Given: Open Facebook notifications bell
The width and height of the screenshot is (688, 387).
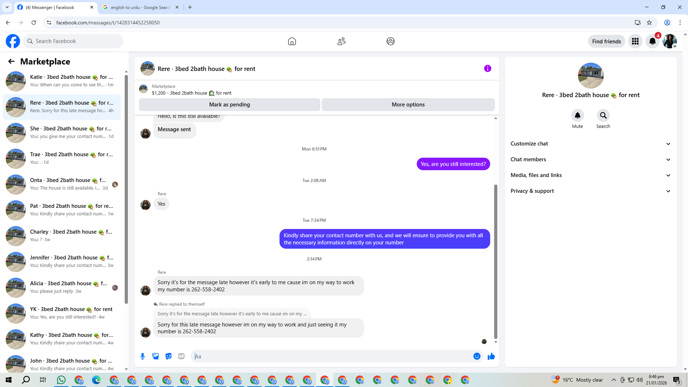Looking at the screenshot, I should coord(652,41).
